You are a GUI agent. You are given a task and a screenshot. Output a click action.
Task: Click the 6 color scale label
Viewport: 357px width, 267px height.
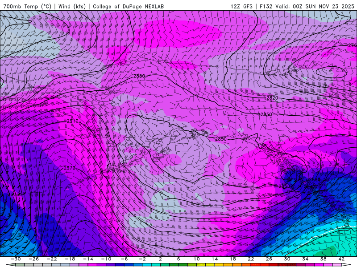pos(178,259)
